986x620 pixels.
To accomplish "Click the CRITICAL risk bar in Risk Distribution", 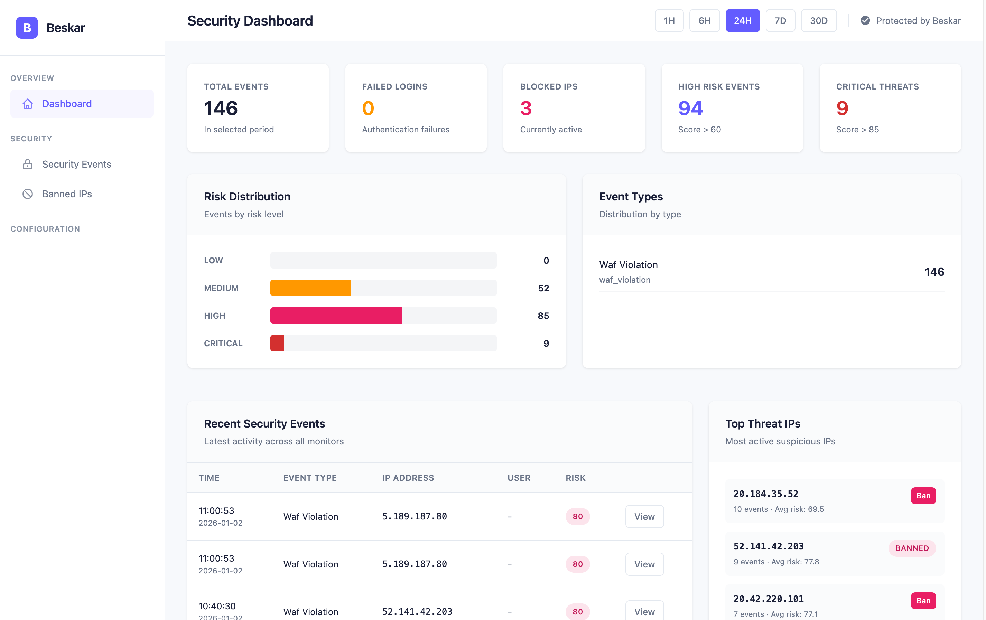I will click(x=277, y=343).
